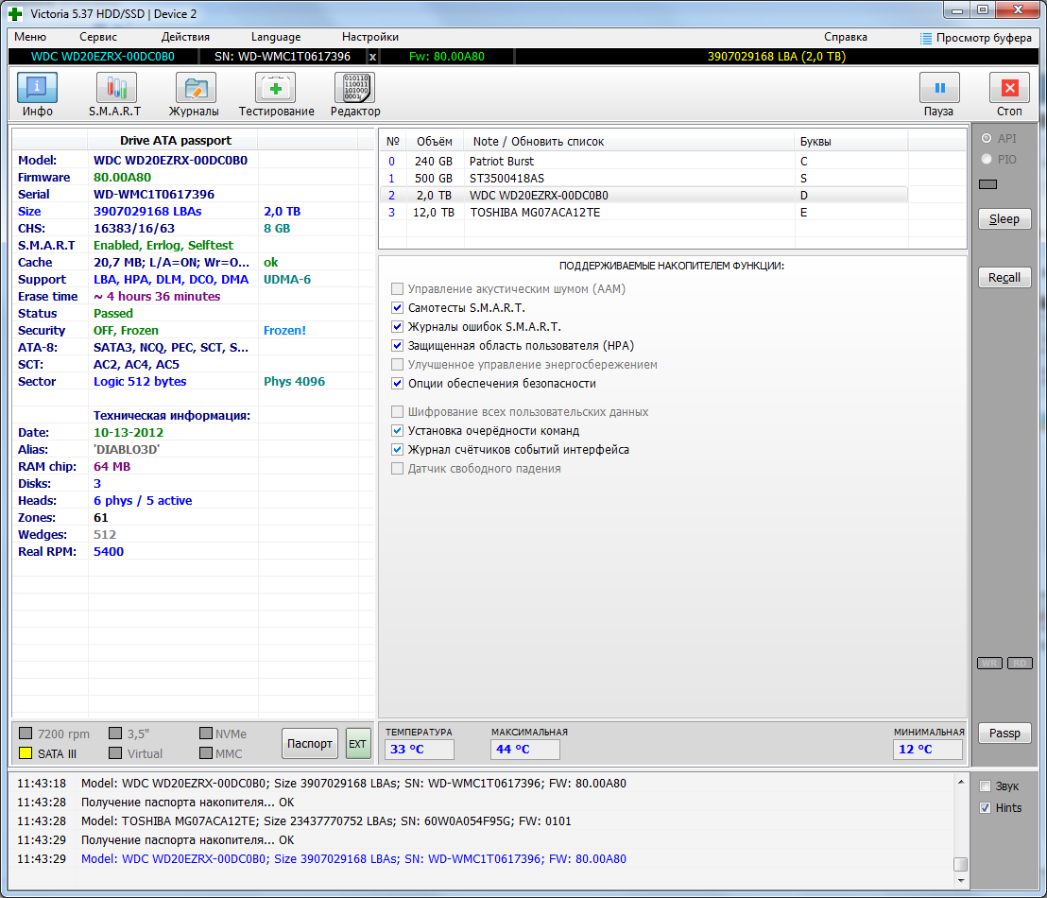
Task: Toggle Датчик свободного падения checkbox
Action: pyautogui.click(x=397, y=468)
